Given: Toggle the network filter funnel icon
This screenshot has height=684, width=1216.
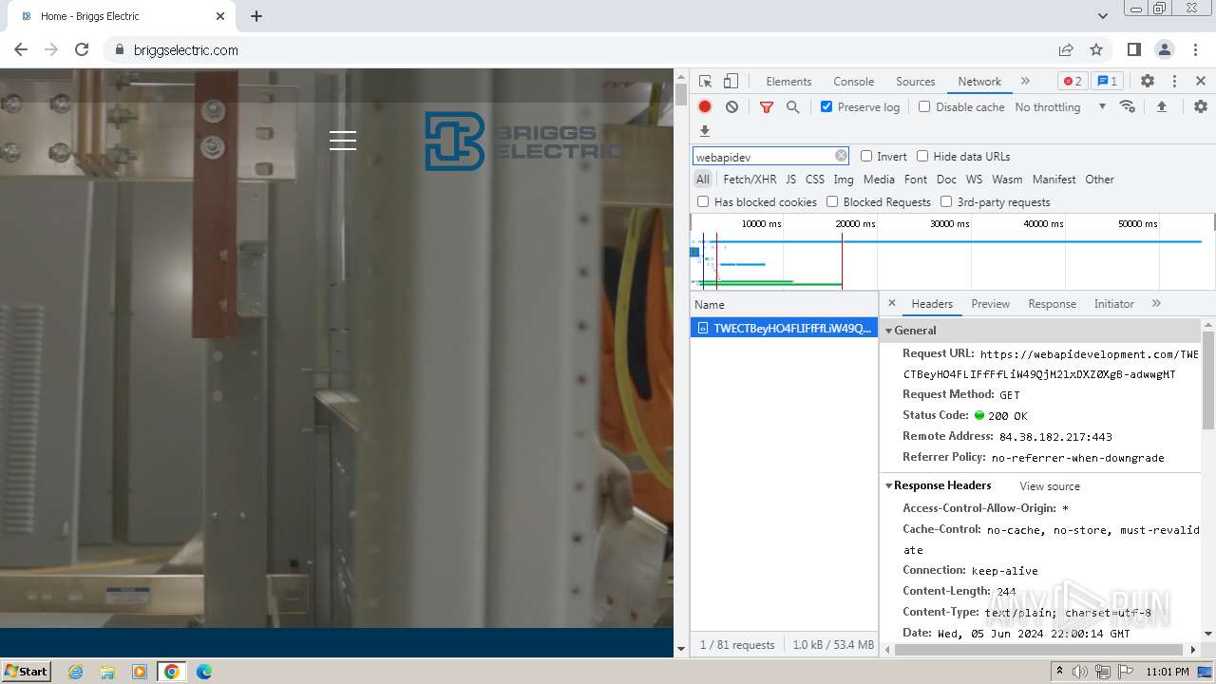Looking at the screenshot, I should [x=767, y=107].
